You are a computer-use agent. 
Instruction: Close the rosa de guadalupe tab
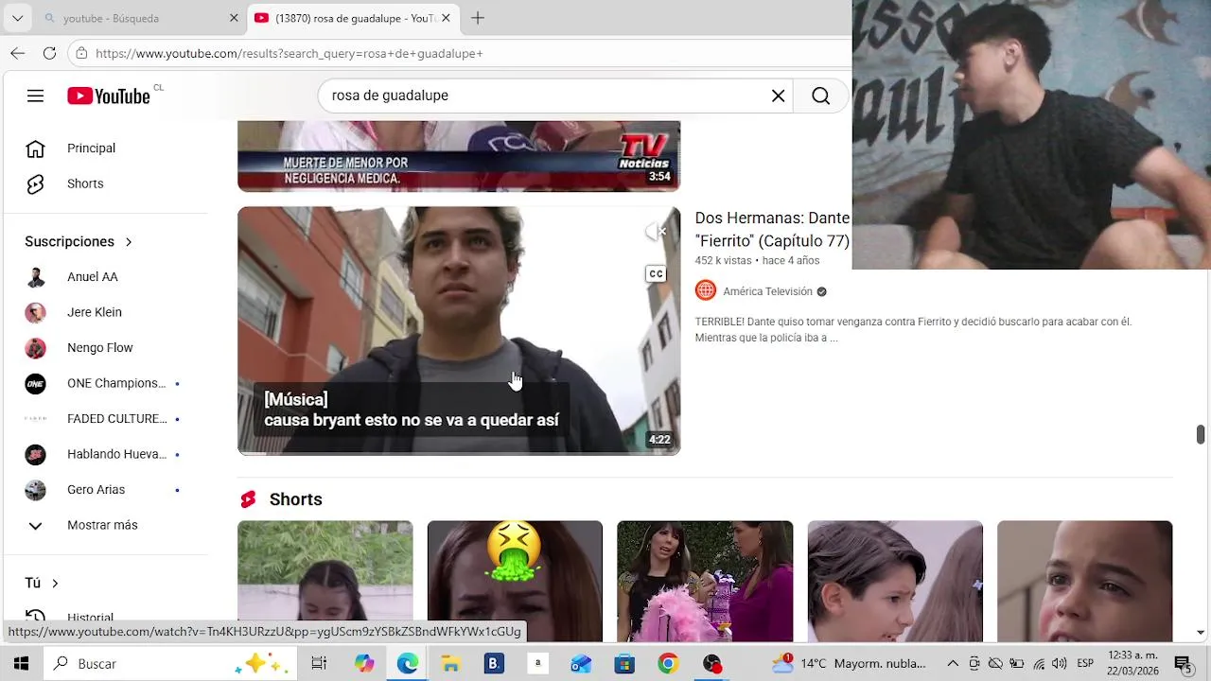(446, 18)
